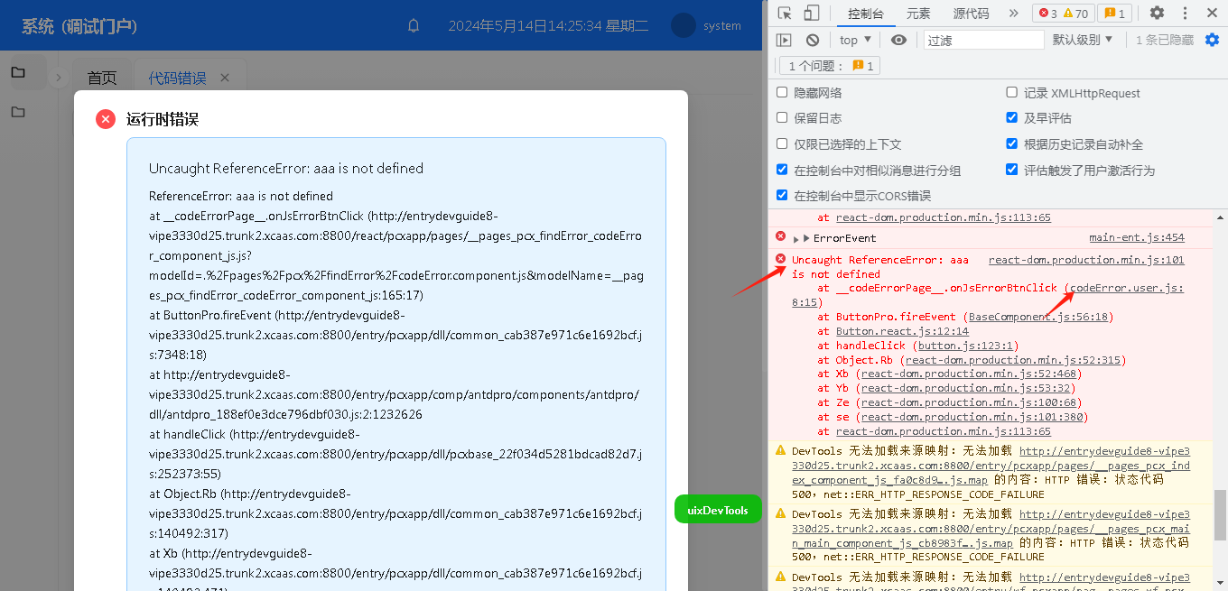Viewport: 1228px width, 591px height.
Task: Open DevTools settings gear in top bar
Action: coord(1157,14)
